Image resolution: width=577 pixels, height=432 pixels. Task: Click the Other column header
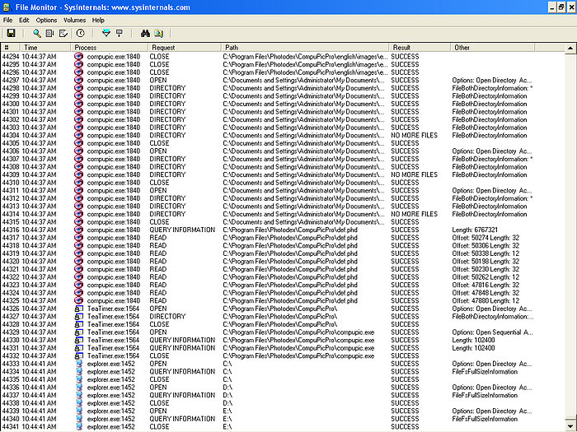(492, 48)
